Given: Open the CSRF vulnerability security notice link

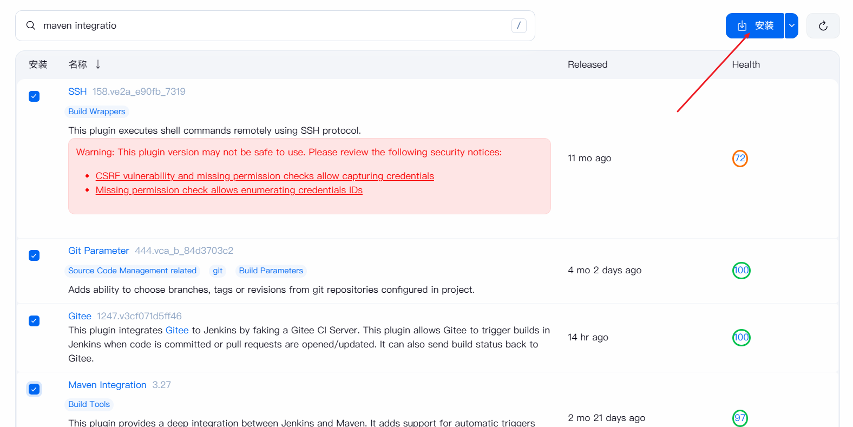Looking at the screenshot, I should click(265, 176).
